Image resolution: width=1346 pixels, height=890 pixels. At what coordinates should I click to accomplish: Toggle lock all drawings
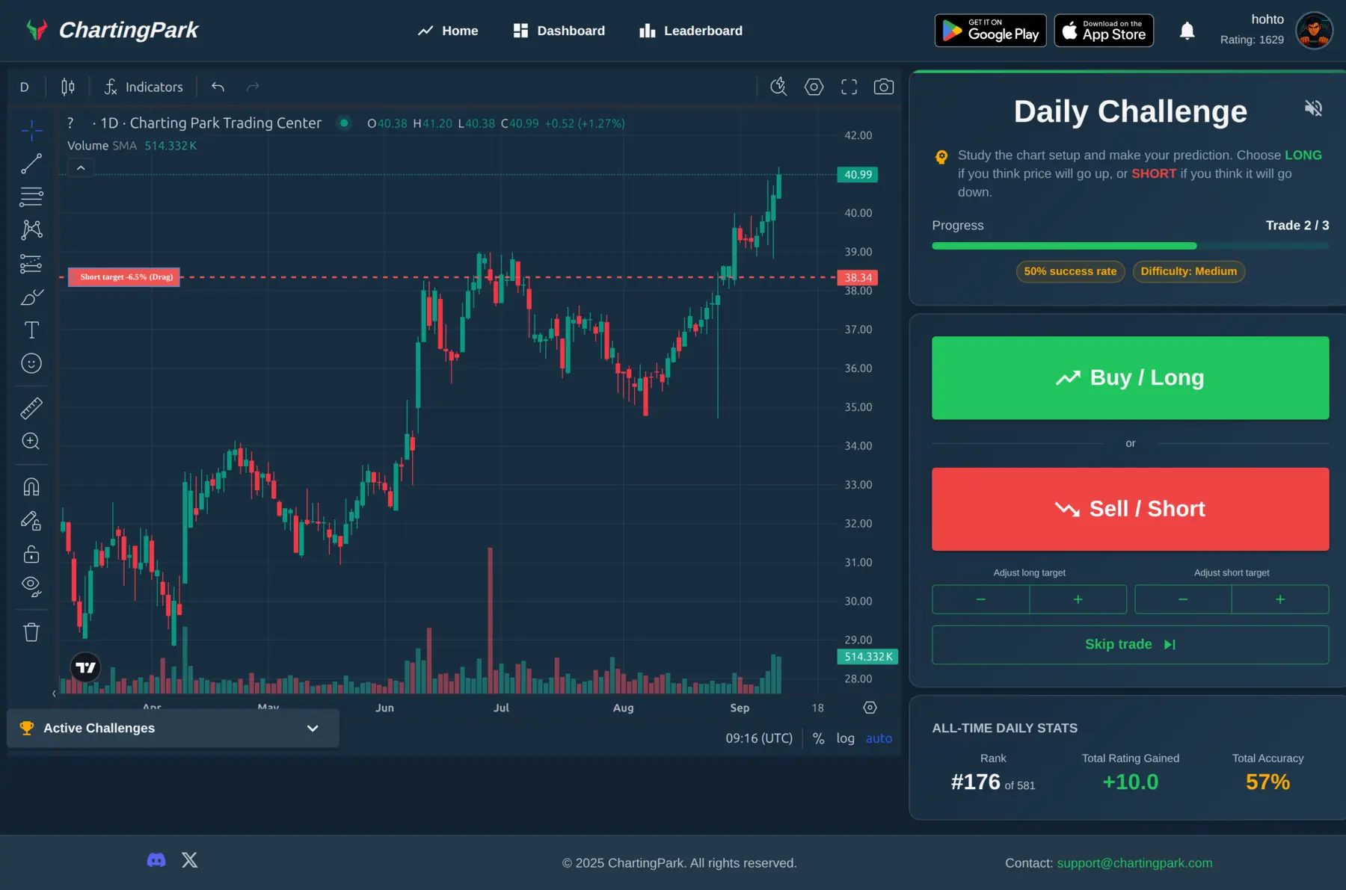31,554
